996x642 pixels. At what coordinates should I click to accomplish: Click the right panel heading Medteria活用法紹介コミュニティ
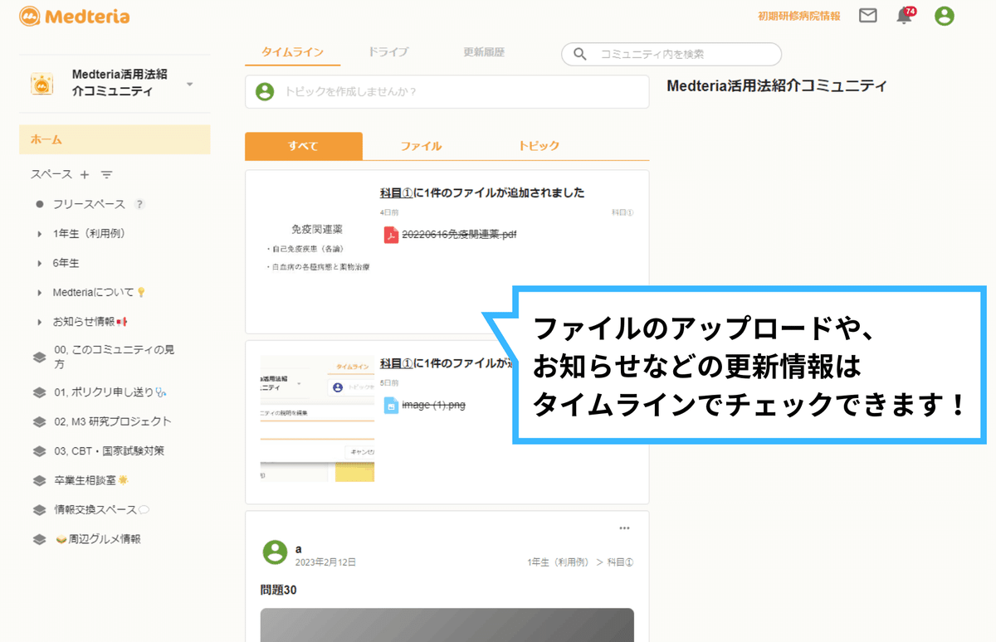click(777, 85)
